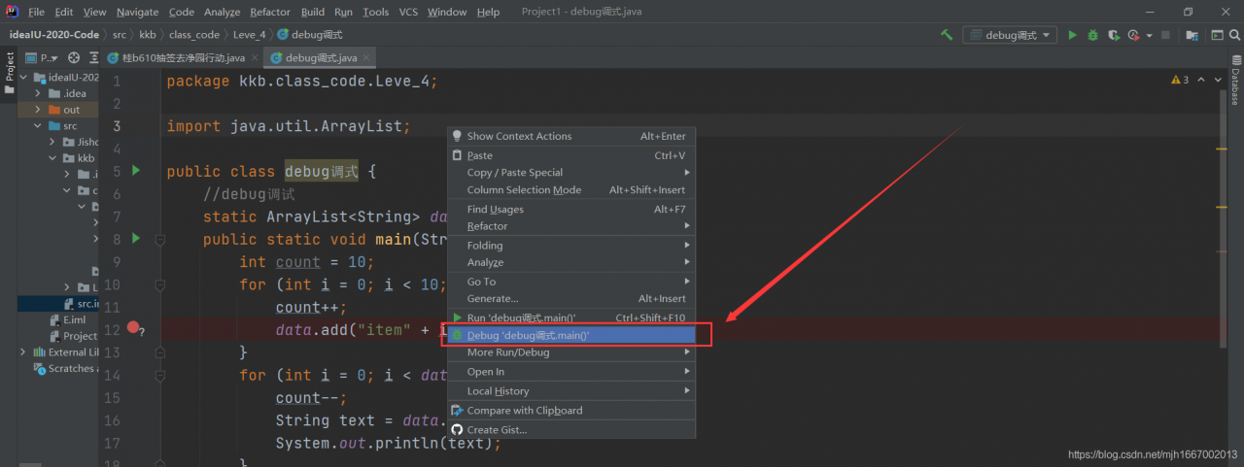Expand the External Libraries tree node
The width and height of the screenshot is (1244, 467).
22,352
